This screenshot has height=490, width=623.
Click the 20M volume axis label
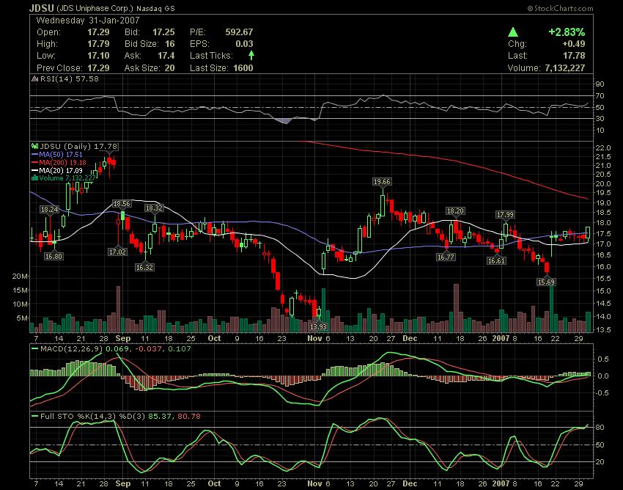point(20,277)
